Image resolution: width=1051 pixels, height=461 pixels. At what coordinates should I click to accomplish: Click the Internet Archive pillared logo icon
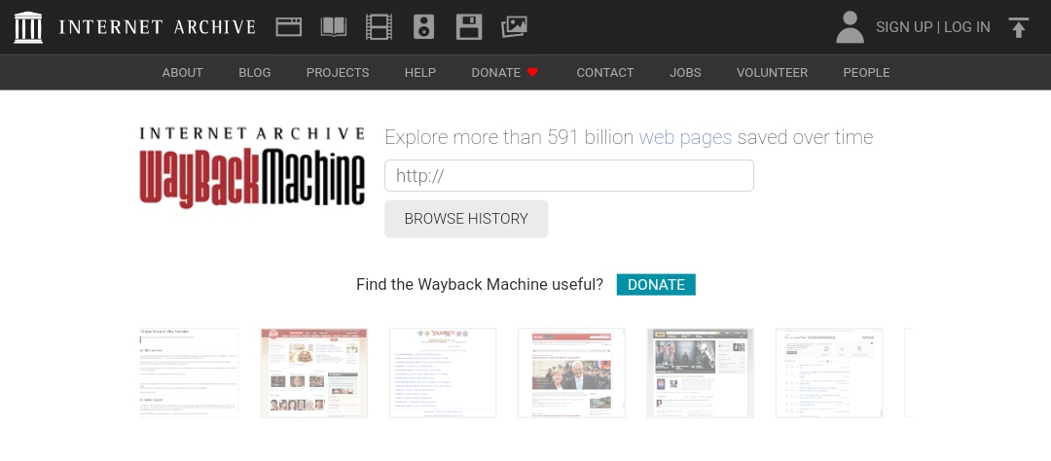click(x=28, y=27)
